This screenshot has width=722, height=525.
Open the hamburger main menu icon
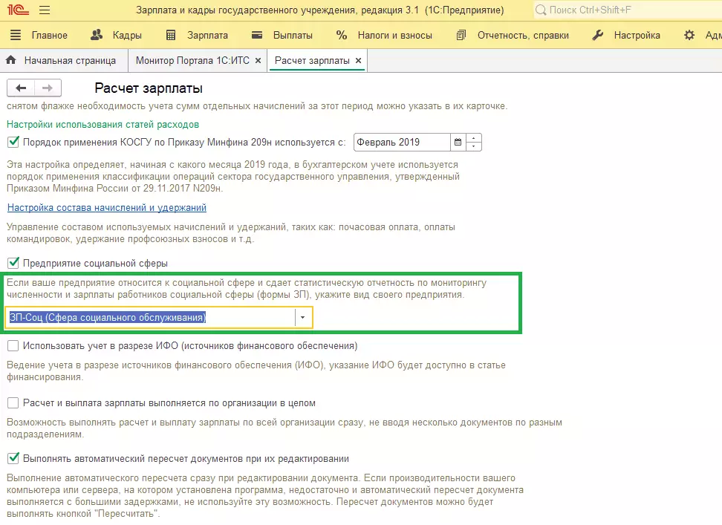[x=44, y=10]
